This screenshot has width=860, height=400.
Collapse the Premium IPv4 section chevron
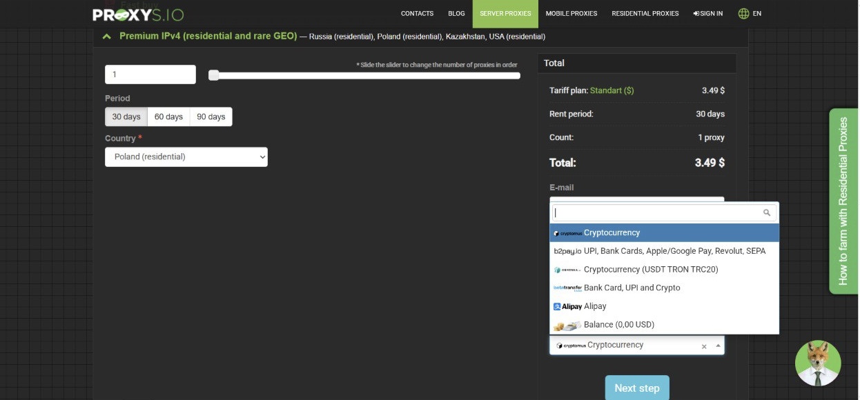pyautogui.click(x=106, y=37)
